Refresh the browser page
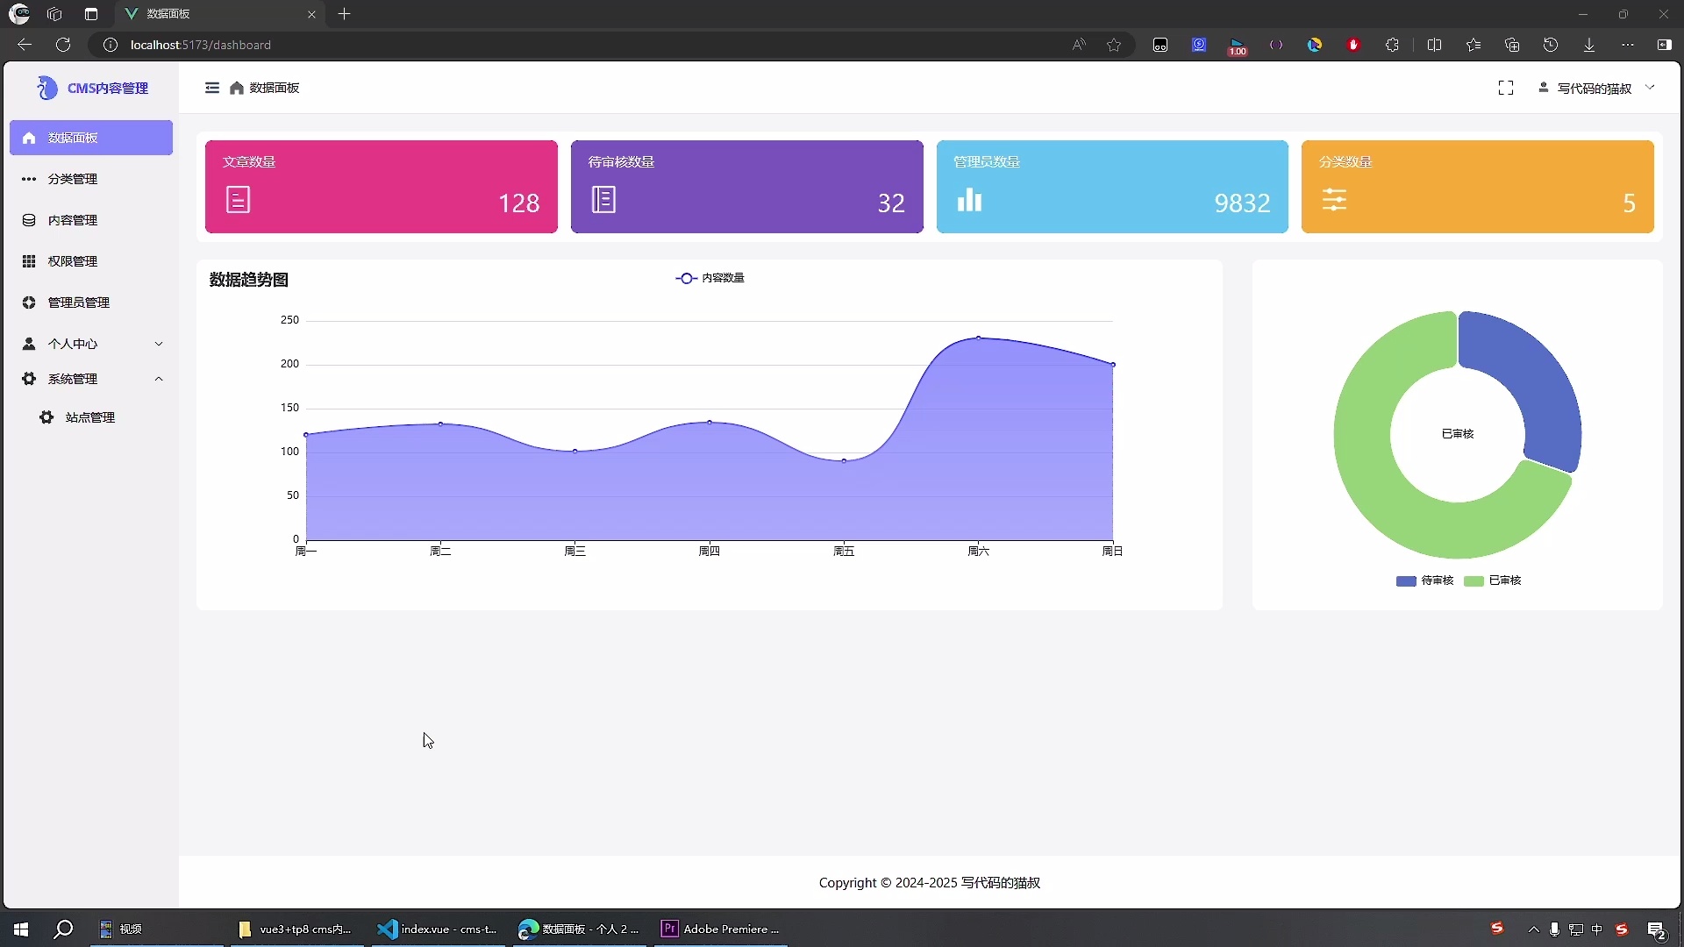This screenshot has height=947, width=1684. click(x=63, y=45)
